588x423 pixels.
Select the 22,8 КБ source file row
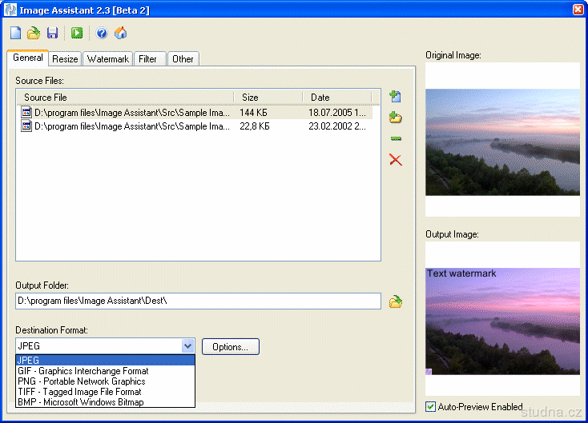click(195, 126)
